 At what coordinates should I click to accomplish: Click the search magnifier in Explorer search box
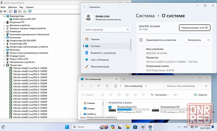[x=206, y=86]
